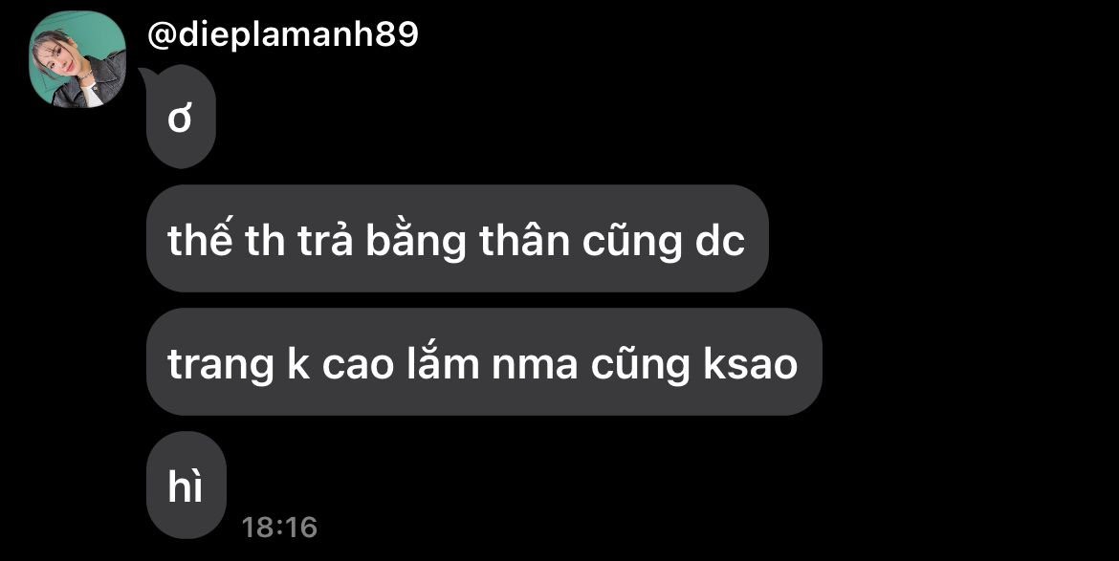Click the word 'lắm' in the third message

click(x=443, y=362)
